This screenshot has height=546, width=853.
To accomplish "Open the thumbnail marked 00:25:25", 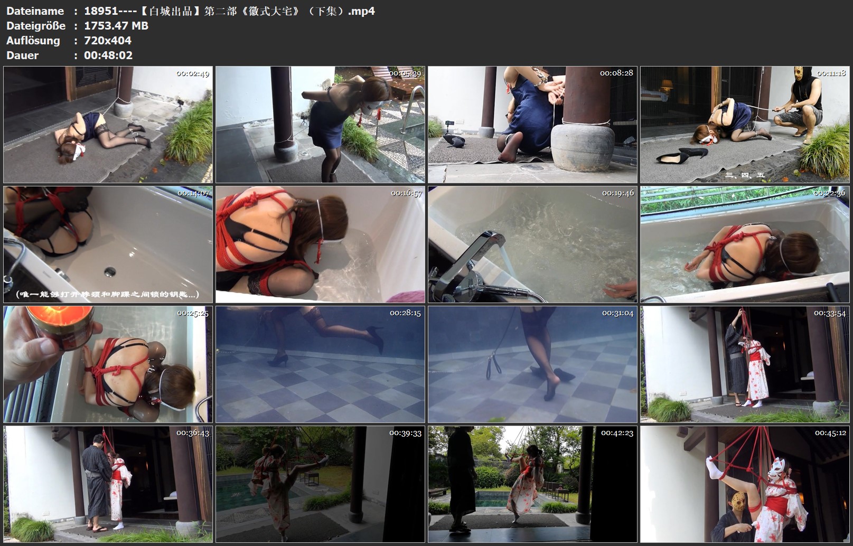I will [108, 364].
